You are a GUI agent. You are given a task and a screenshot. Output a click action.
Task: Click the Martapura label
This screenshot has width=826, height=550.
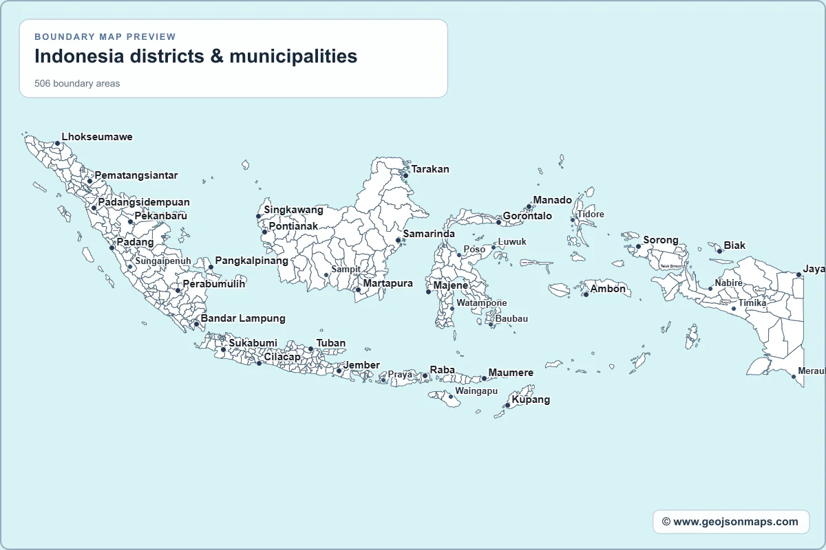click(388, 283)
